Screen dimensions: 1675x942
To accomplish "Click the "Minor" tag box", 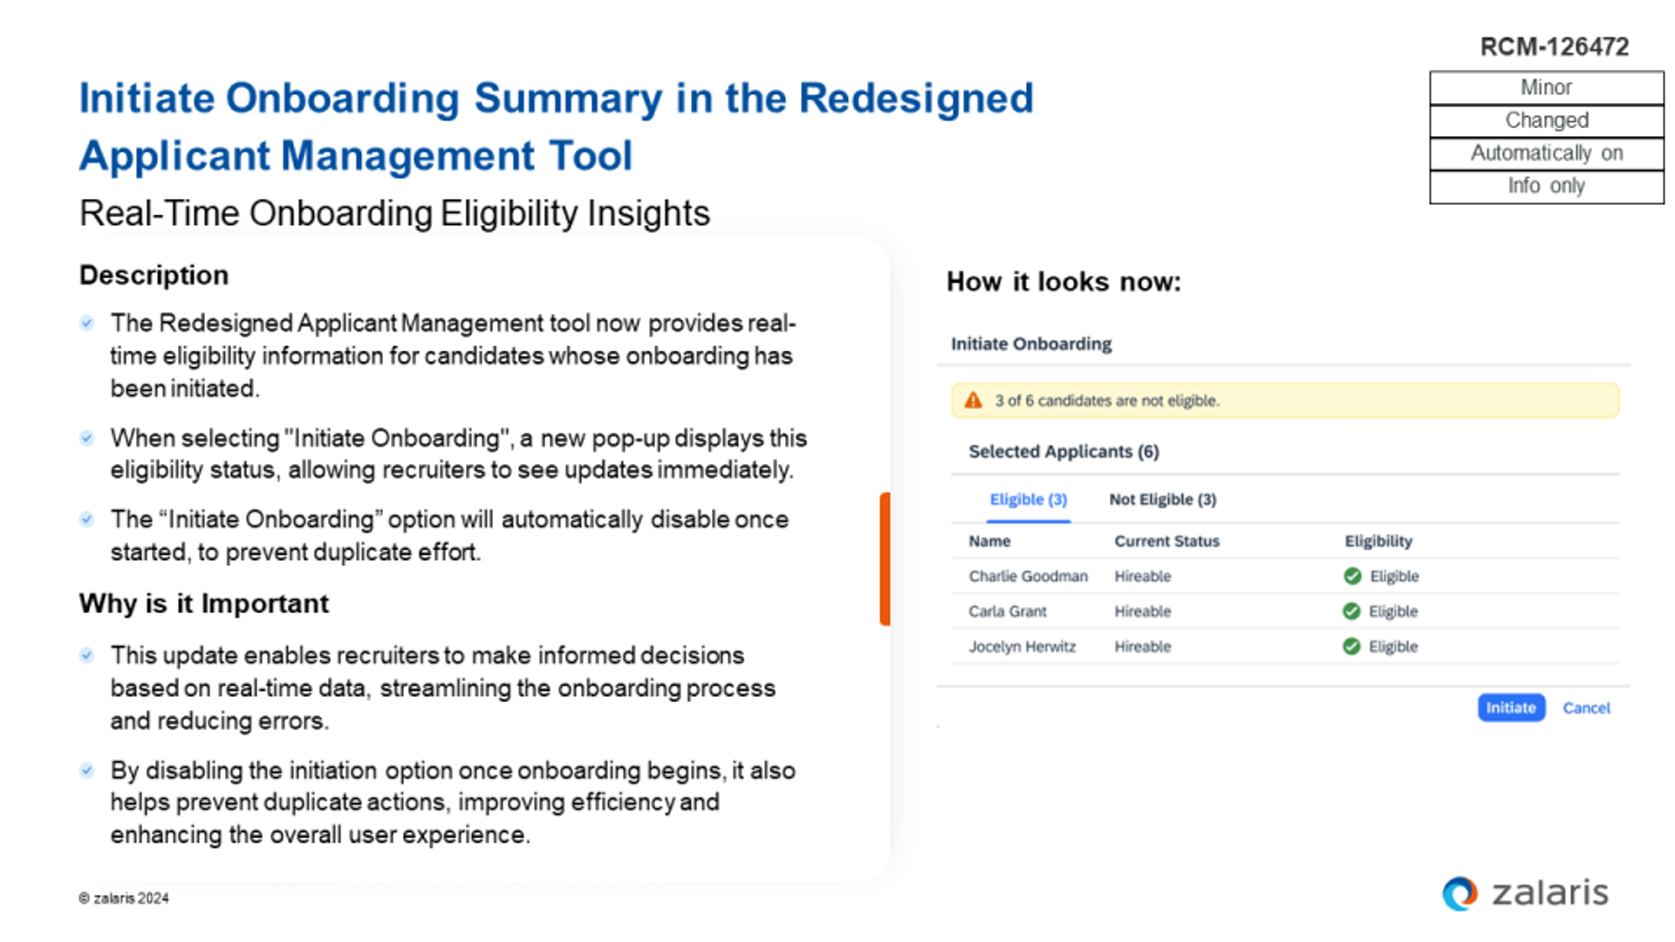I will (1546, 87).
